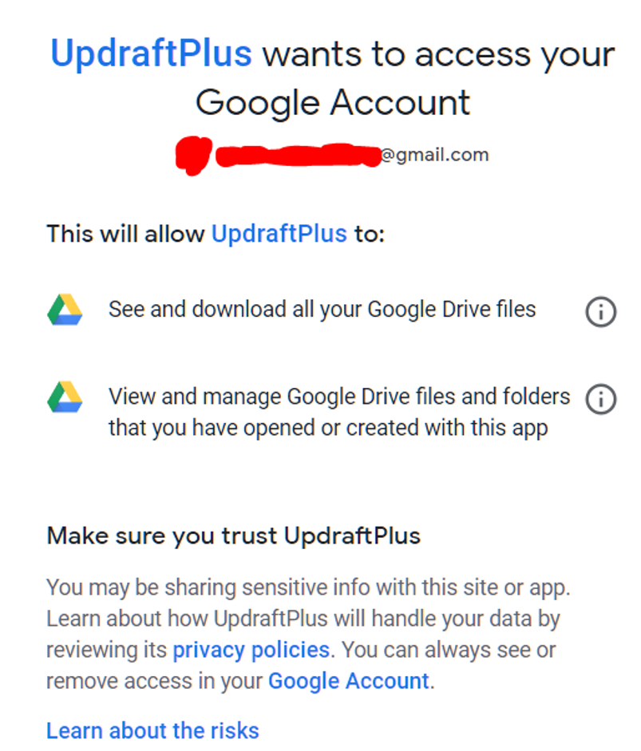Image resolution: width=641 pixels, height=751 pixels.
Task: Click the Google Drive icon beside "See and download"
Action: [x=65, y=310]
